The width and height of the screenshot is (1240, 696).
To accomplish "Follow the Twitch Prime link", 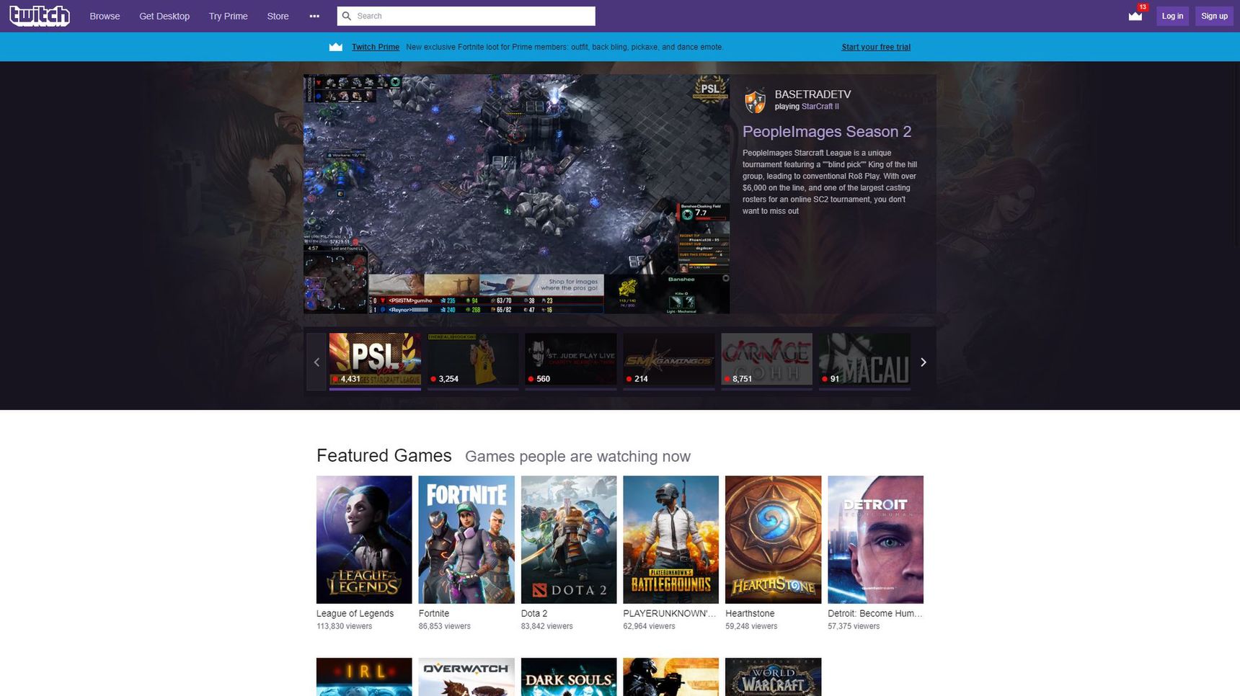I will pyautogui.click(x=376, y=47).
